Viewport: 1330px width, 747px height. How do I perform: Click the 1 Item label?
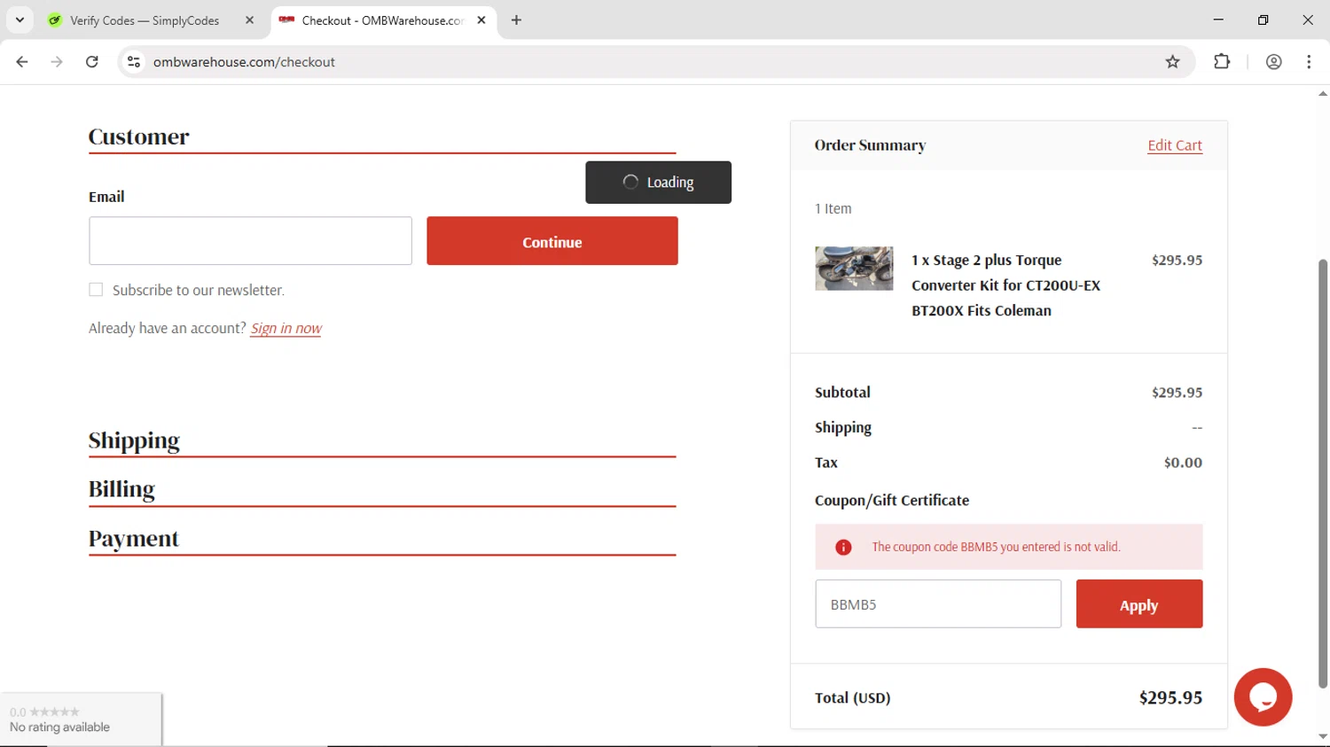click(x=833, y=209)
